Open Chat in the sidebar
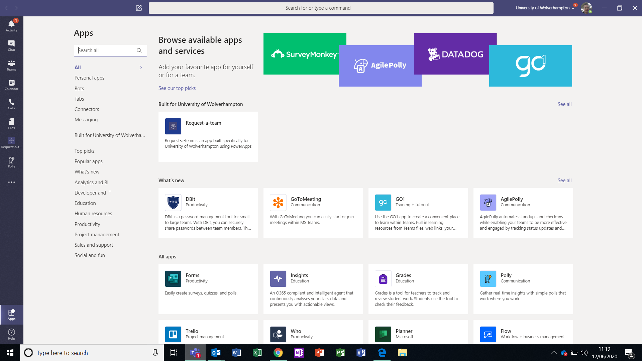This screenshot has height=361, width=642. (x=11, y=45)
